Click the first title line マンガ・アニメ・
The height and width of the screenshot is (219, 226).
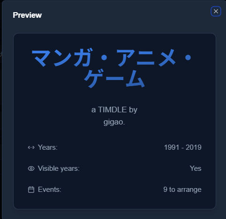tap(112, 58)
